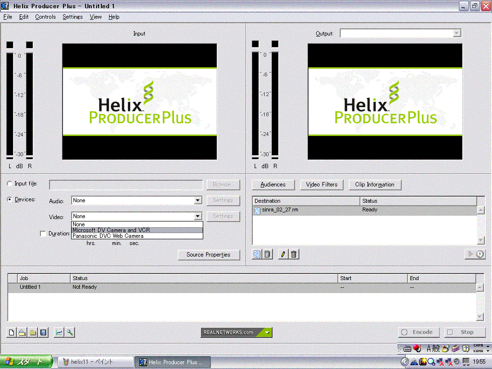This screenshot has height=369, width=492.
Task: Open the View menu
Action: click(96, 17)
